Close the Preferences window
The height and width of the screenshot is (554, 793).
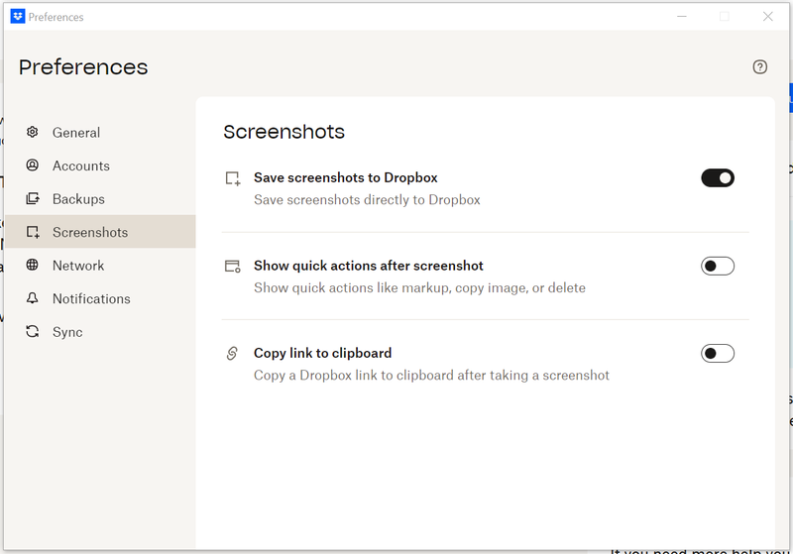pyautogui.click(x=767, y=17)
